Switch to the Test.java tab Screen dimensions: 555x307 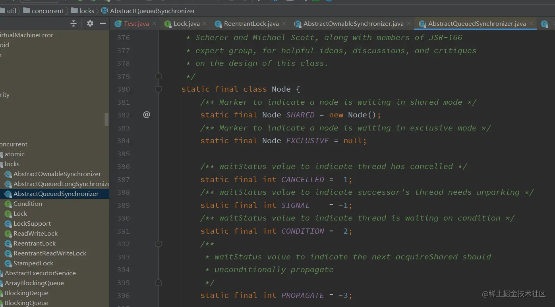(x=136, y=24)
